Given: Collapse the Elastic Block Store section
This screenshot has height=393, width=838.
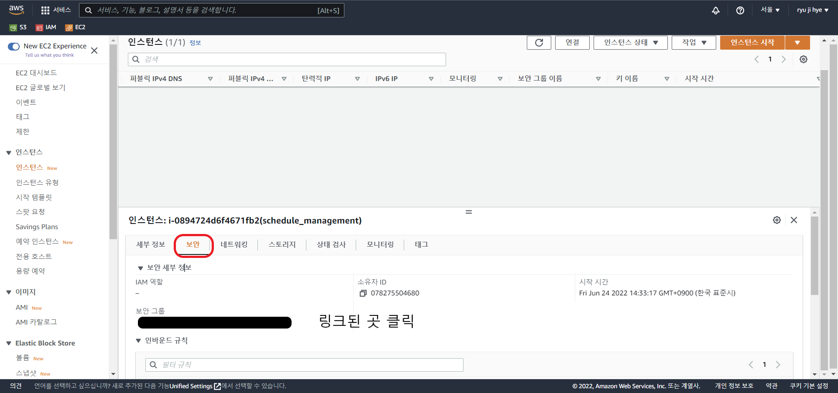Looking at the screenshot, I should pyautogui.click(x=9, y=343).
